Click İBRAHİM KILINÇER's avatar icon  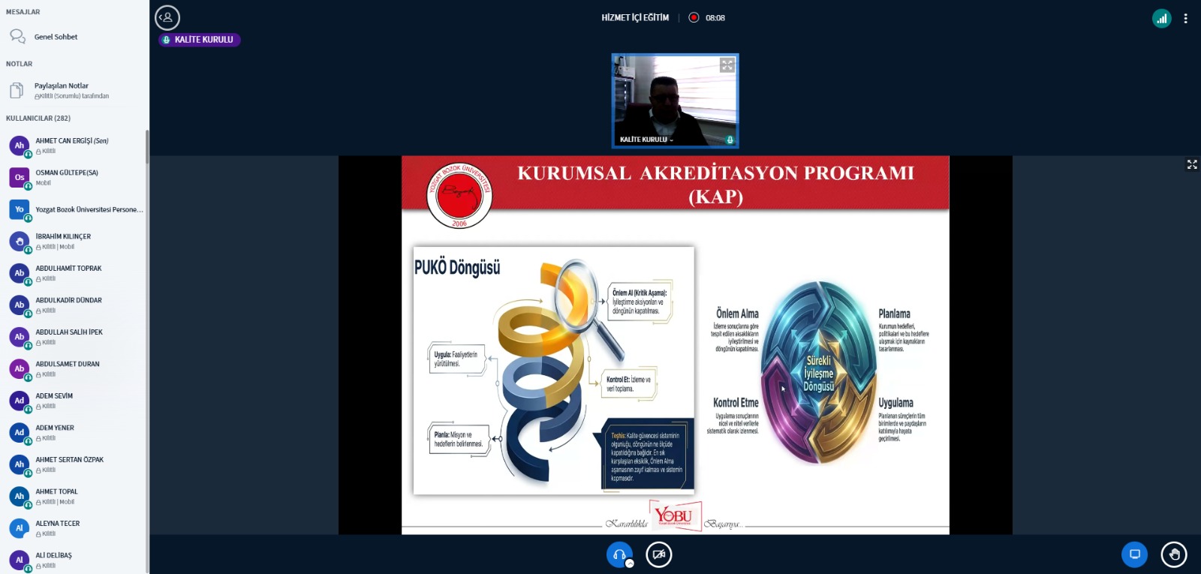click(x=20, y=241)
